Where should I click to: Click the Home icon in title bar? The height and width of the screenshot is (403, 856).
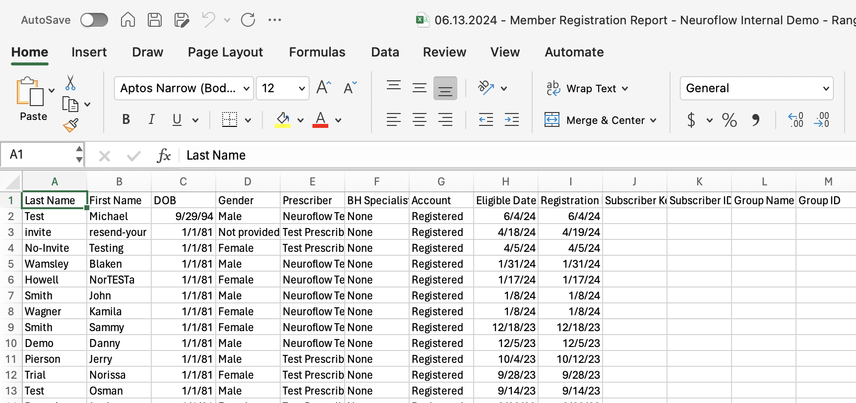tap(128, 20)
